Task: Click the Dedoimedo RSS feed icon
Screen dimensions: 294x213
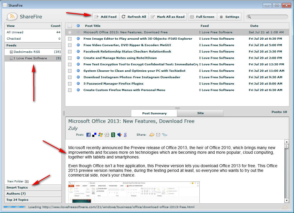Action: point(11,52)
